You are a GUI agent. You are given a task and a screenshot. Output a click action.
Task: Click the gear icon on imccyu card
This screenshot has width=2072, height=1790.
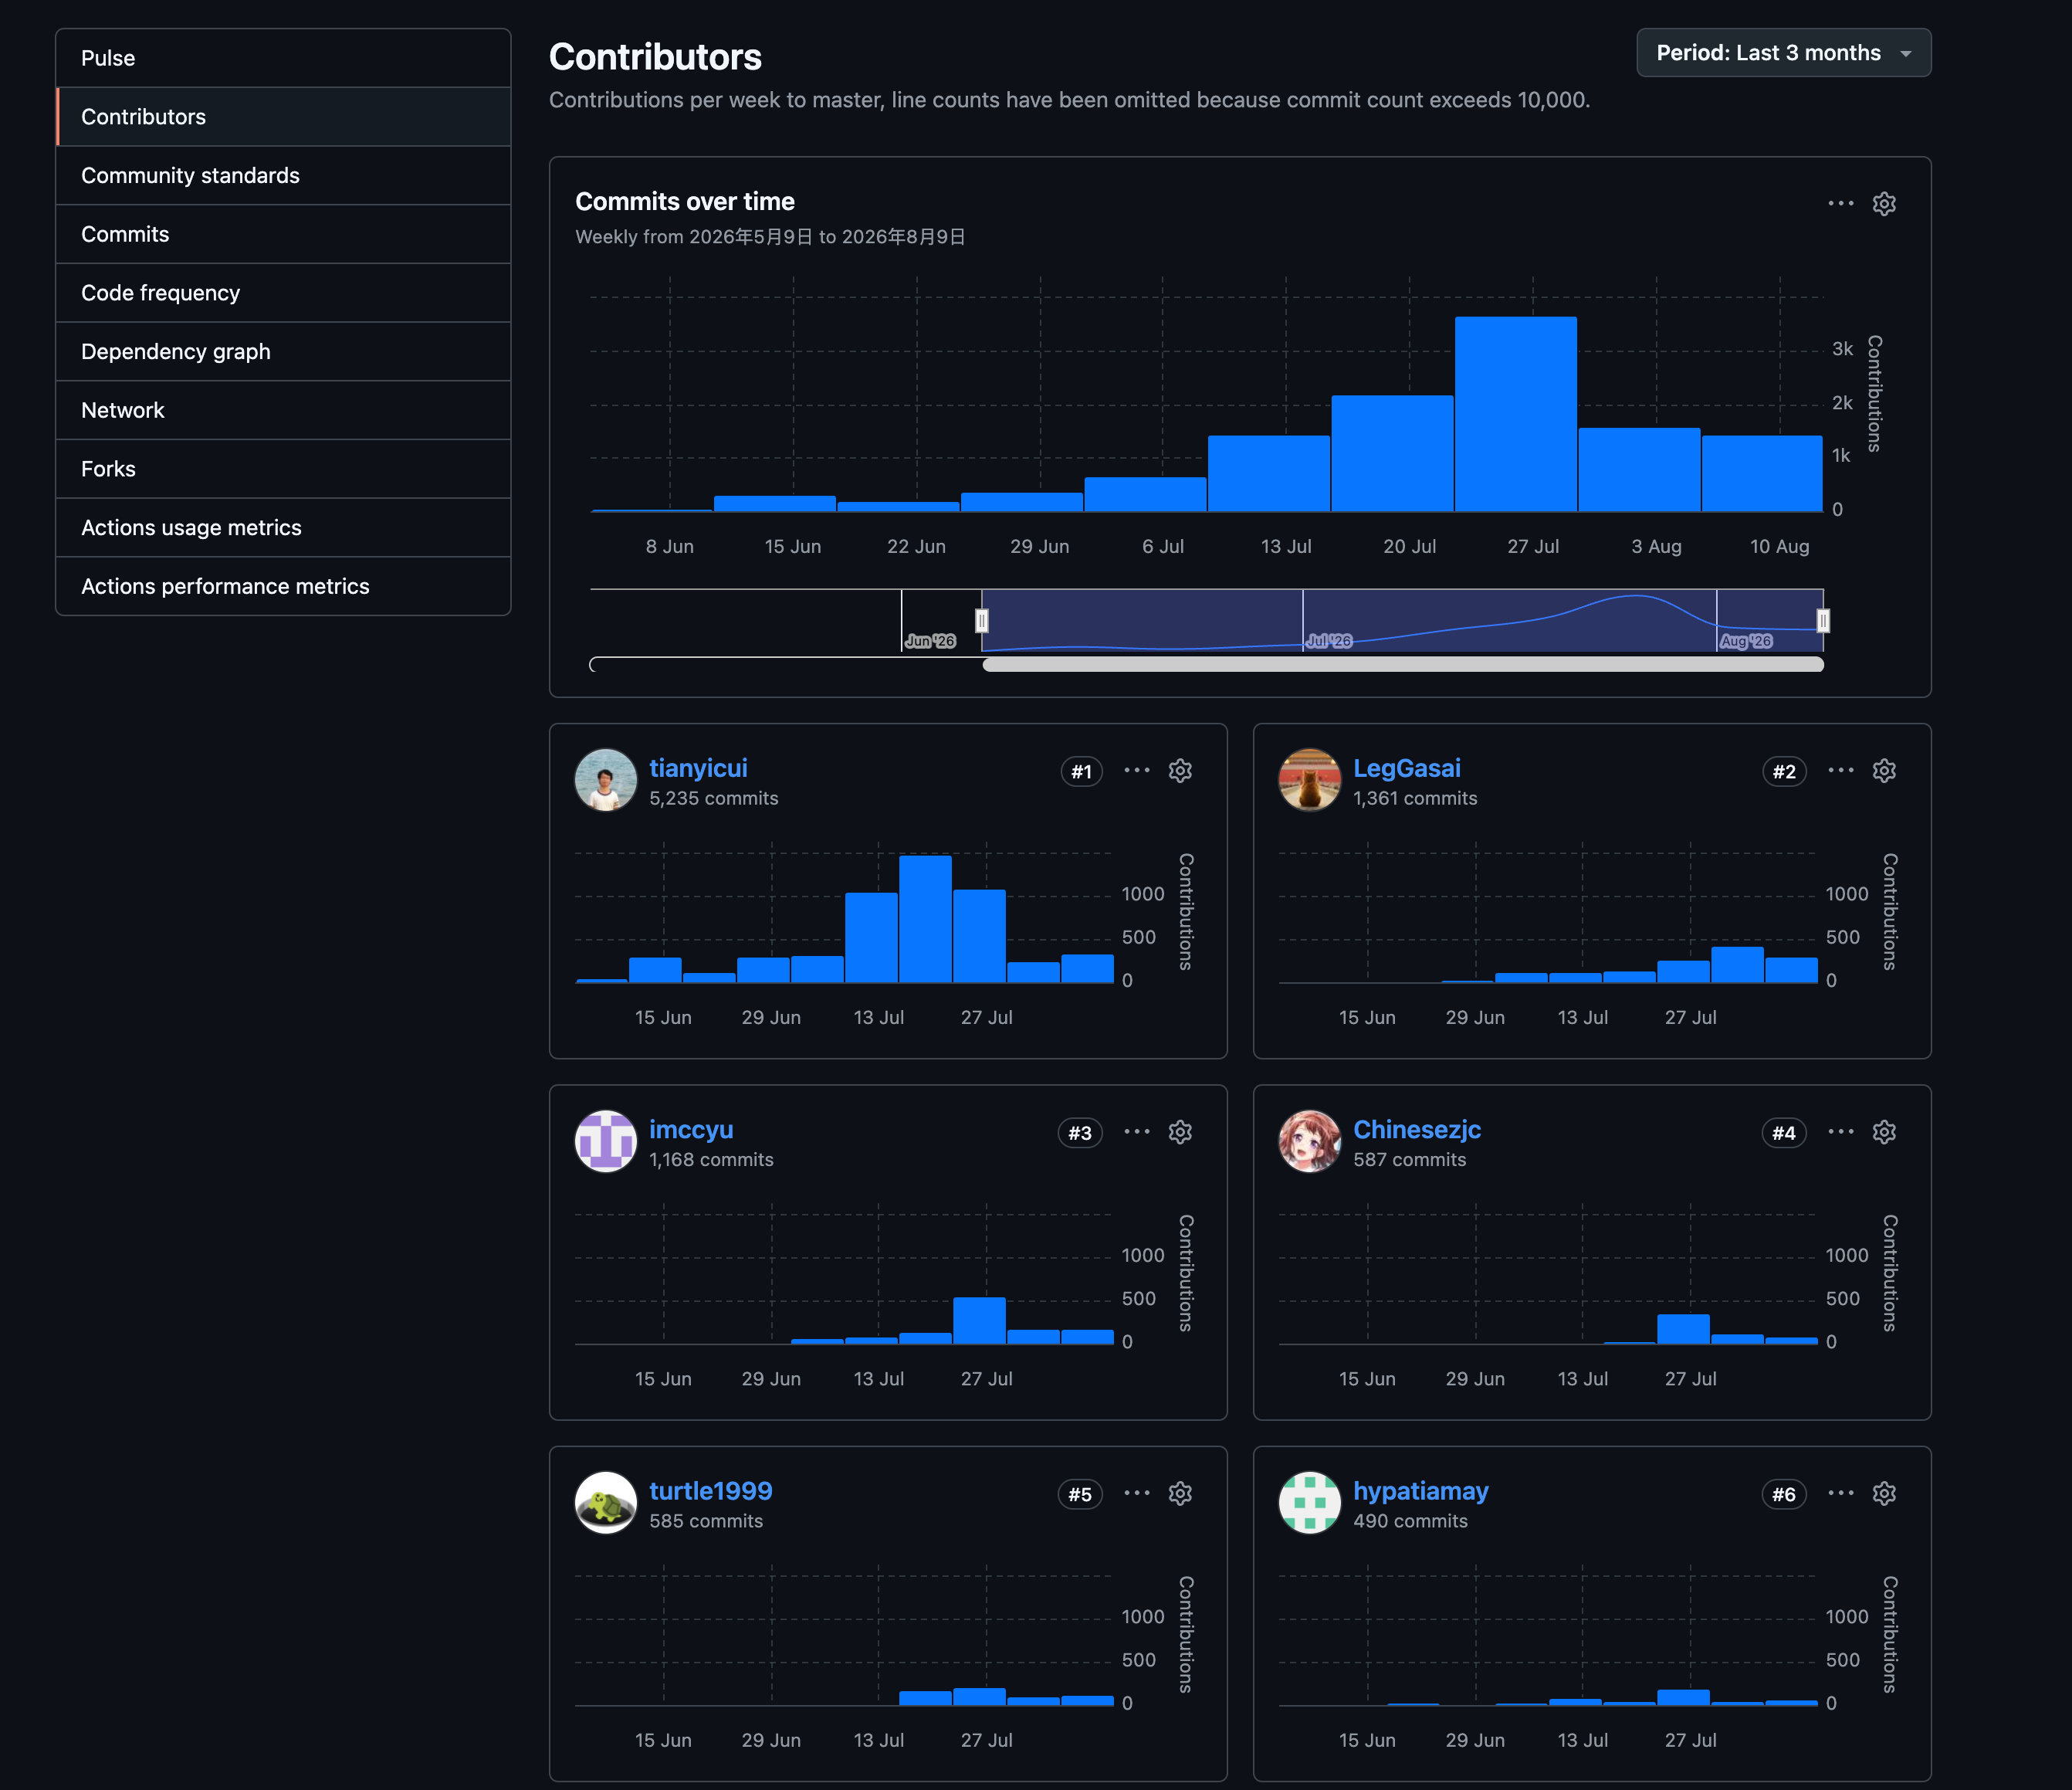pos(1180,1131)
